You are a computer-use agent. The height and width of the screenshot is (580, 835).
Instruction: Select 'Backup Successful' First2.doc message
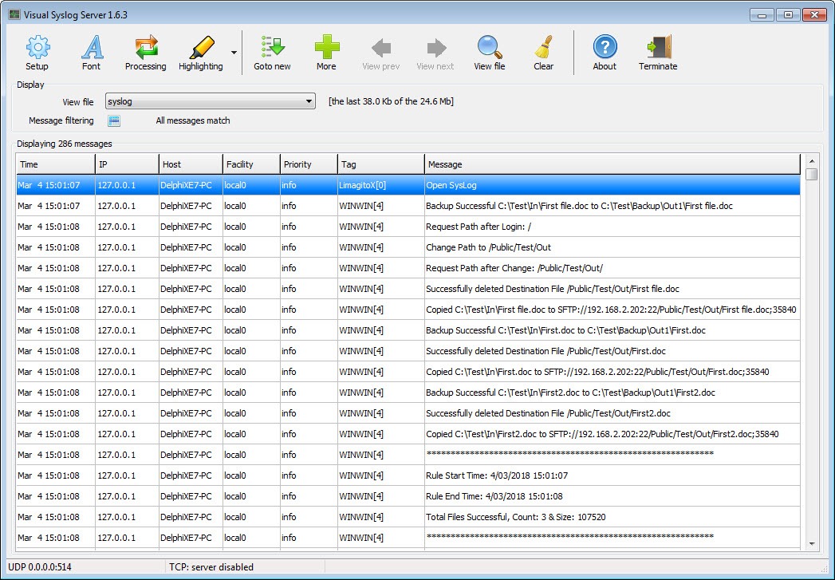[x=571, y=393]
